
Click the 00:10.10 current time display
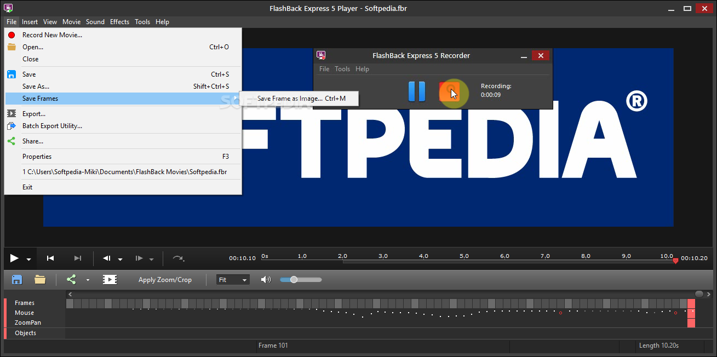pos(243,258)
